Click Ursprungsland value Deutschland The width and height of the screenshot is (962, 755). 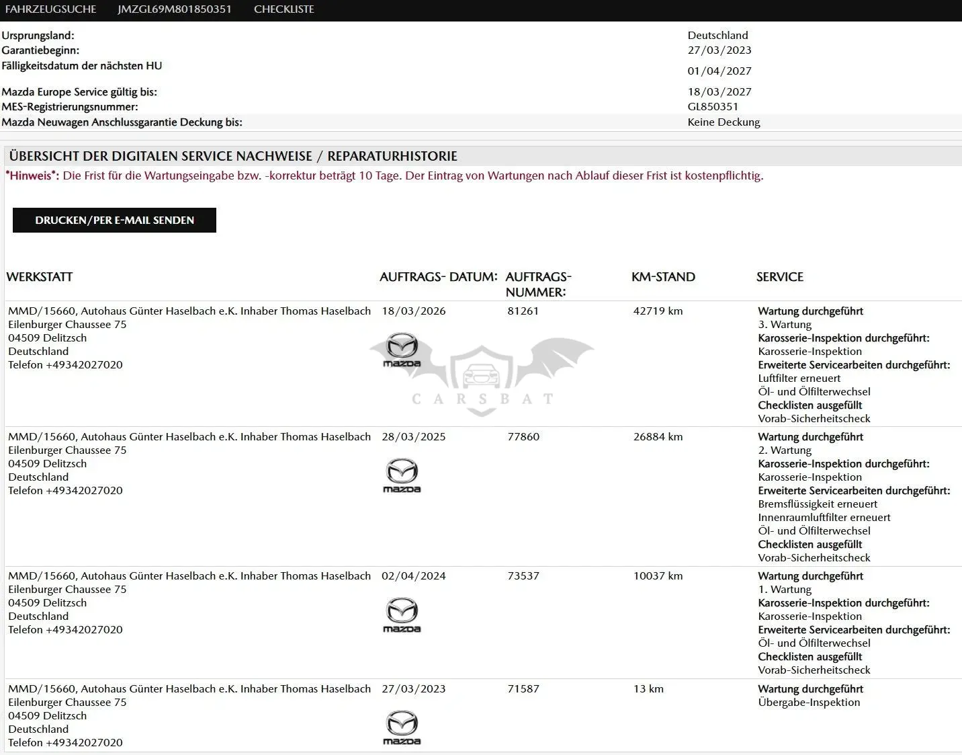[717, 35]
